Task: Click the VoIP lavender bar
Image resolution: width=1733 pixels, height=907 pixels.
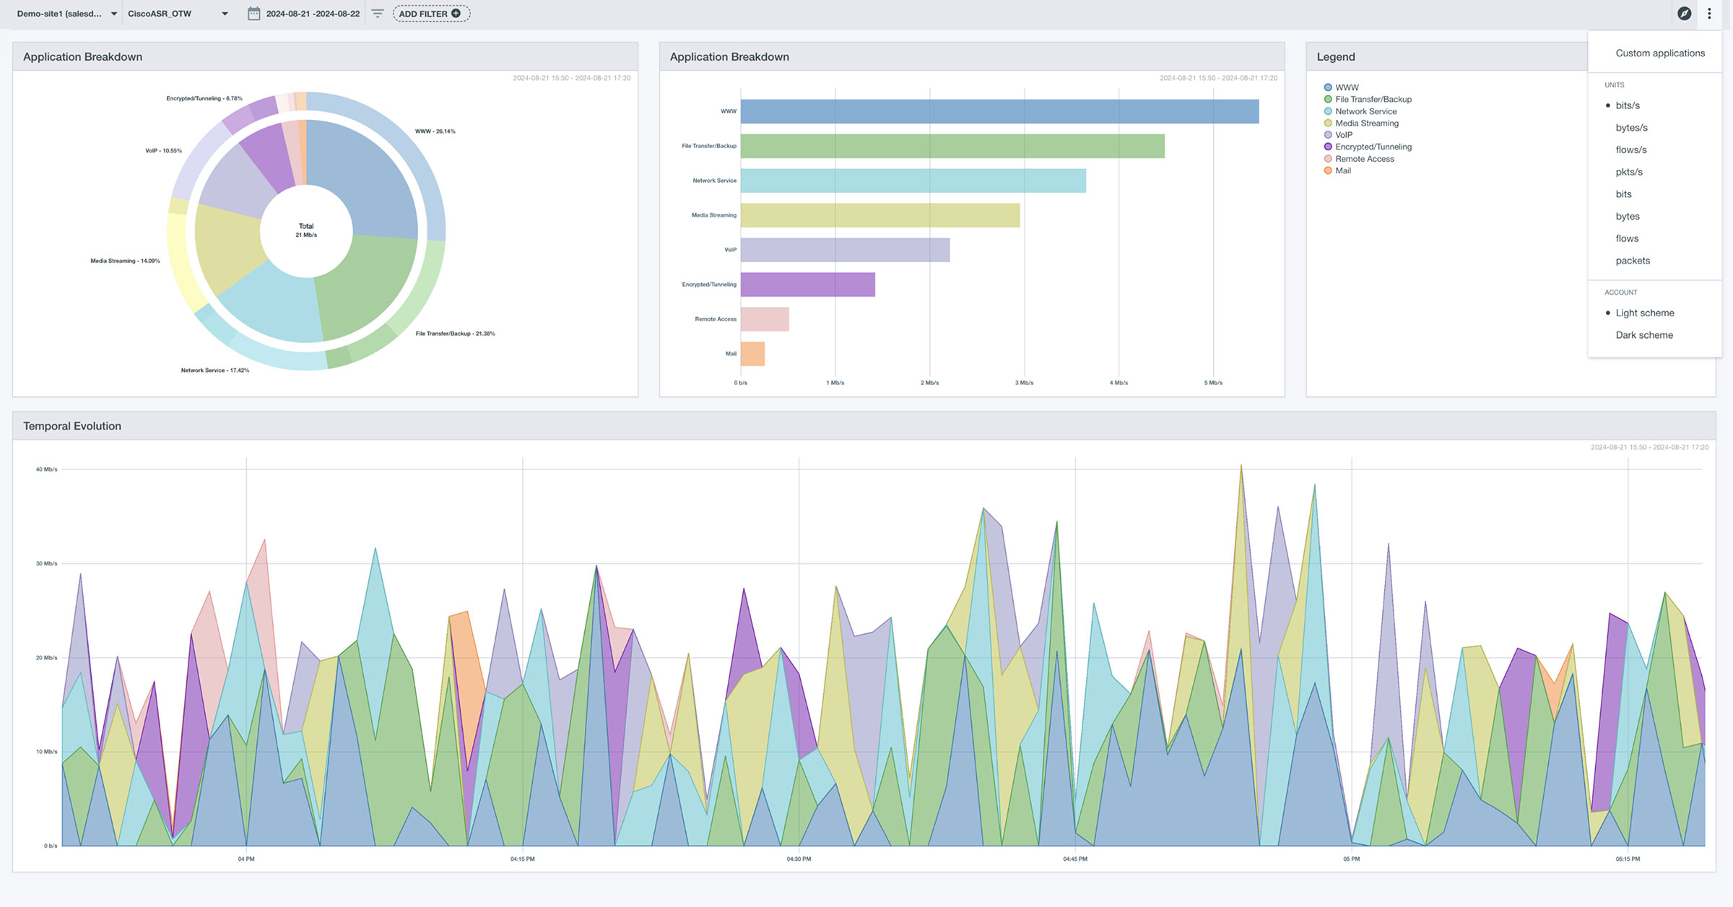Action: coord(845,250)
